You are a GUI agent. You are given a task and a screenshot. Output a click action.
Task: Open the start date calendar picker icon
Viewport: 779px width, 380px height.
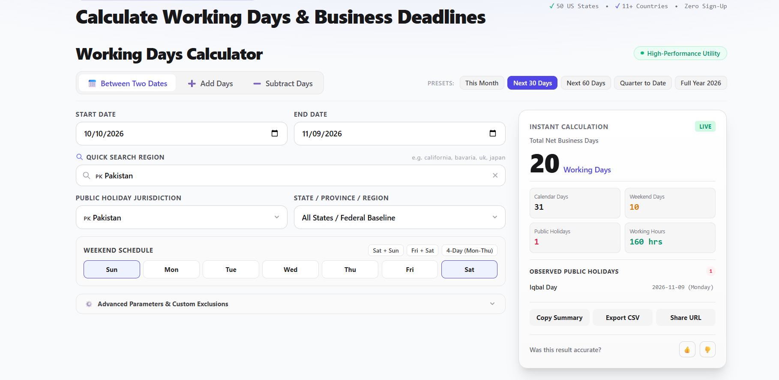(275, 133)
